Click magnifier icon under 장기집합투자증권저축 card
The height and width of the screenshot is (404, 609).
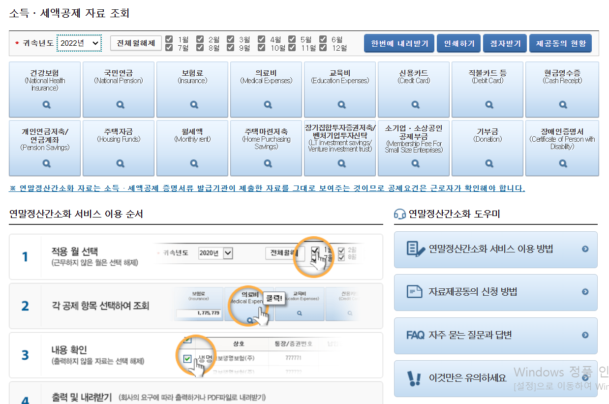click(341, 164)
